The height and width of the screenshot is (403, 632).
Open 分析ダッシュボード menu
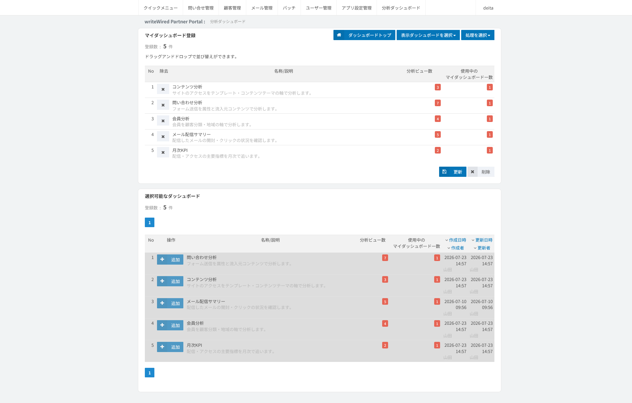tap(401, 8)
